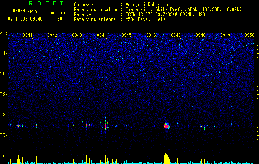Click the ICOM IC-575 receiver text
259x164 pixels.
165,14
